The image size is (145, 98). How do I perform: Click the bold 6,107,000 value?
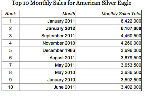point(131,29)
